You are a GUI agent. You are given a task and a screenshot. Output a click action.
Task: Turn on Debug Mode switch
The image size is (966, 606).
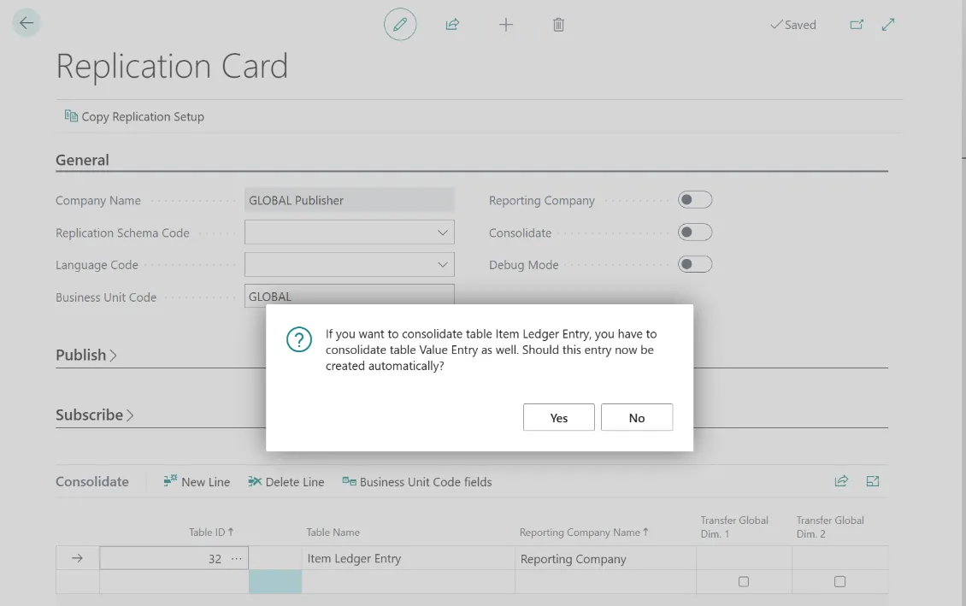pyautogui.click(x=694, y=265)
